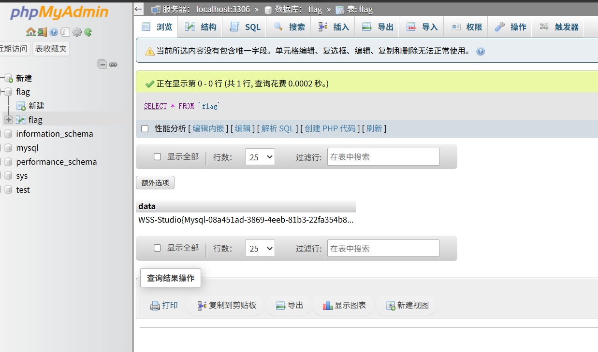Open the 导出 tab
This screenshot has height=352, width=598.
coord(378,27)
